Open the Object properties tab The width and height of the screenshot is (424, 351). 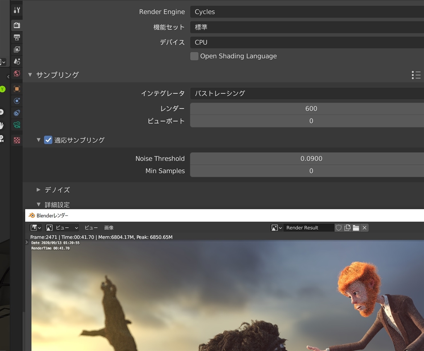pos(17,89)
